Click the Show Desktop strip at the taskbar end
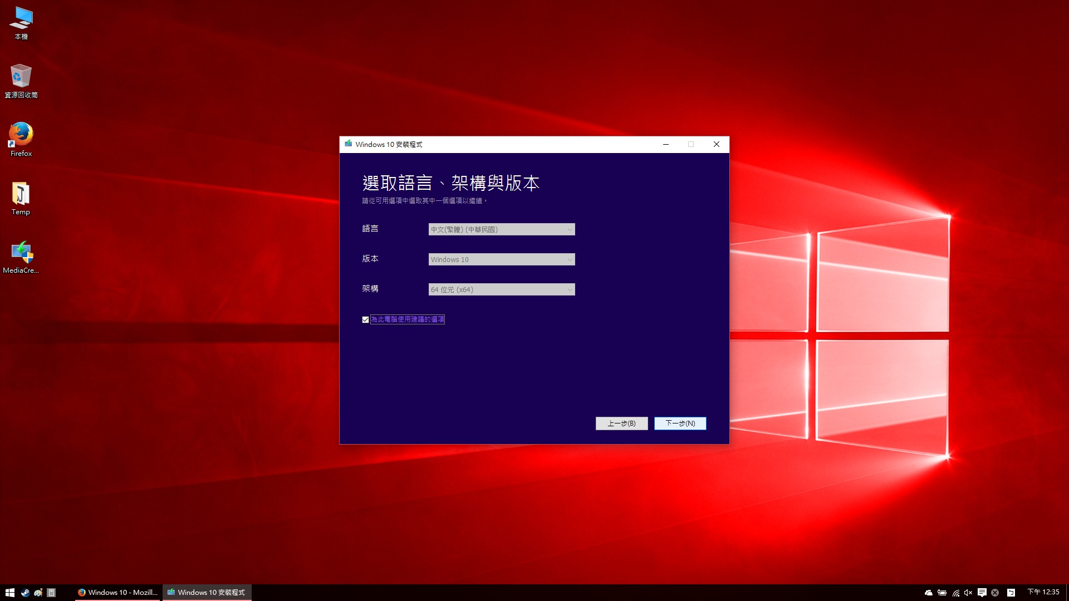 [1067, 593]
